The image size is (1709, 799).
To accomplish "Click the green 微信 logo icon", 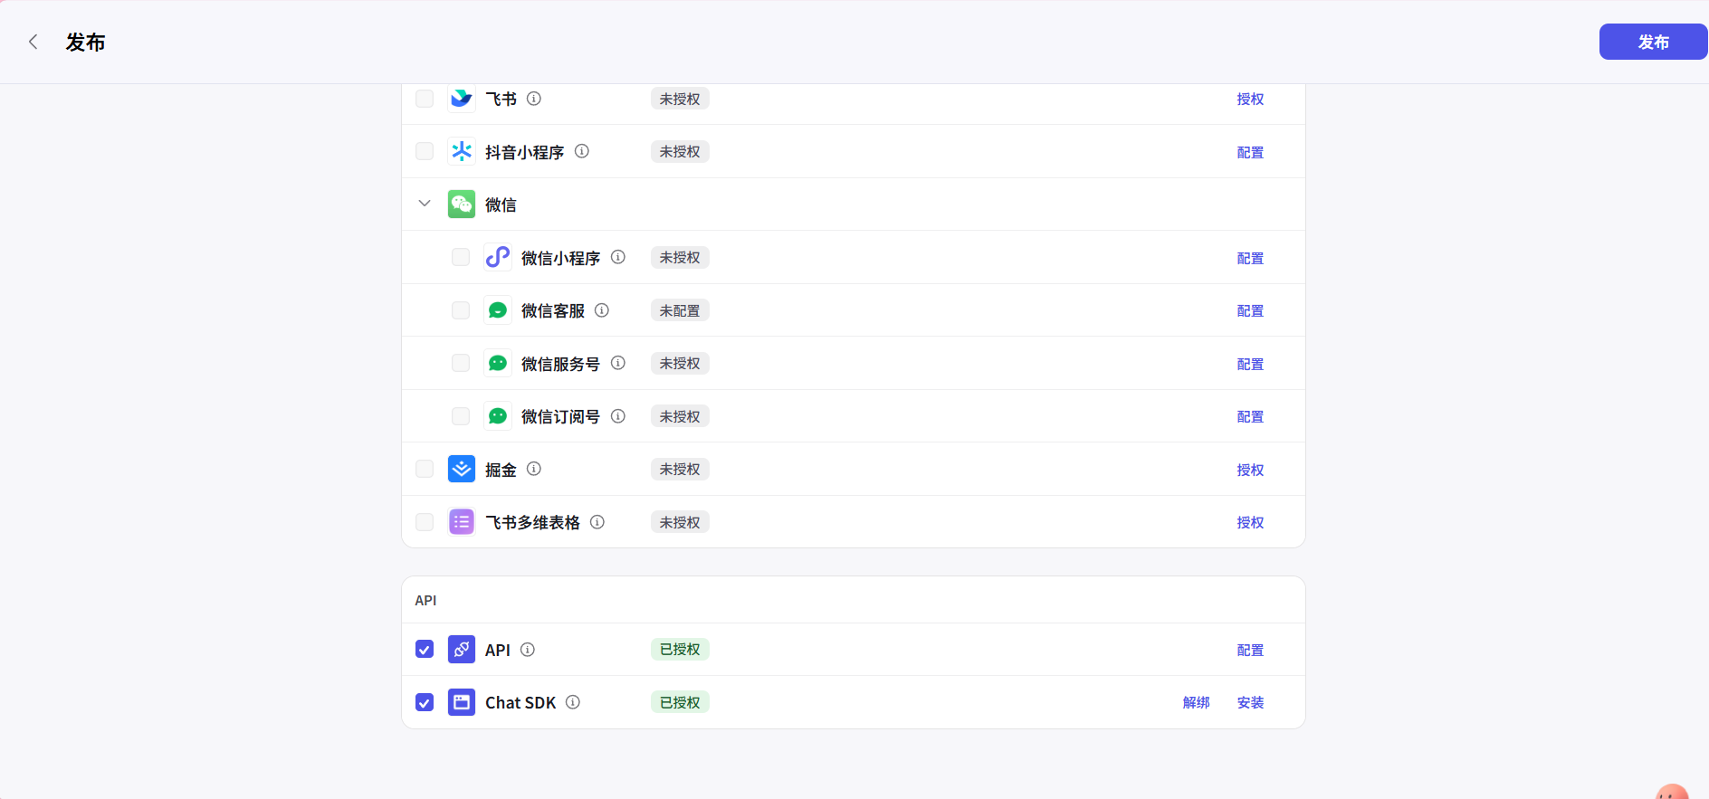I will pos(462,205).
